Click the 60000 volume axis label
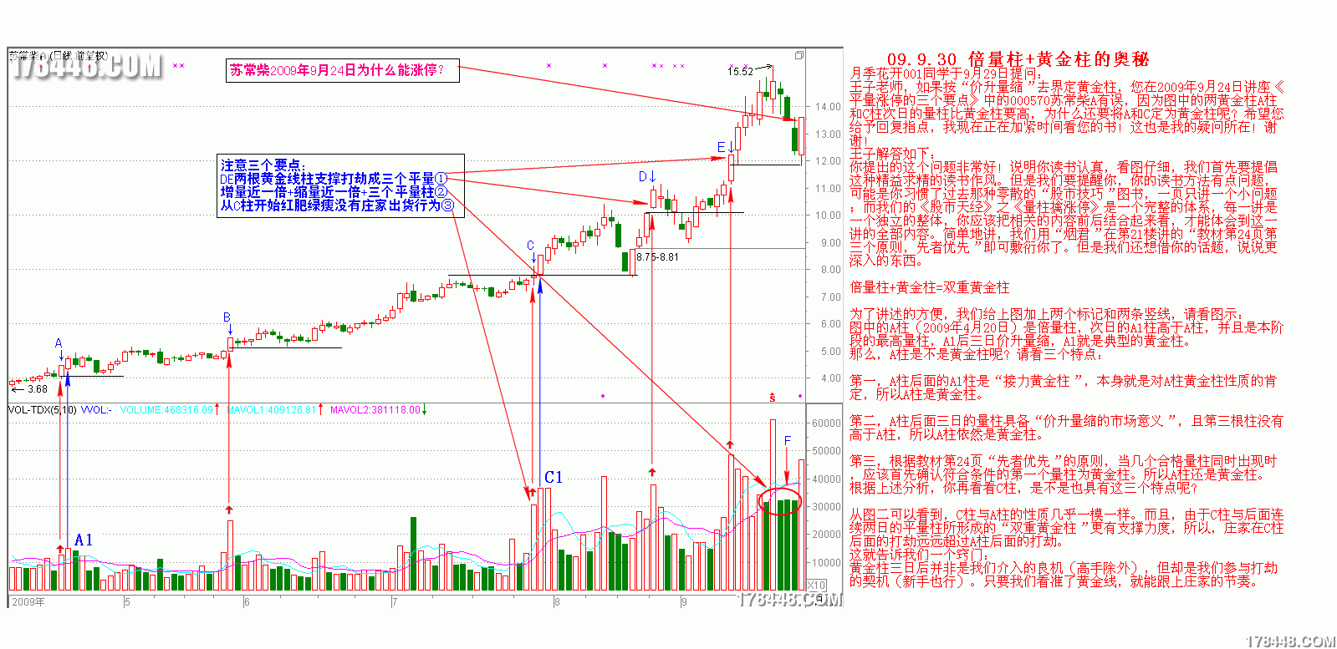Image resolution: width=1337 pixels, height=649 pixels. tap(826, 423)
